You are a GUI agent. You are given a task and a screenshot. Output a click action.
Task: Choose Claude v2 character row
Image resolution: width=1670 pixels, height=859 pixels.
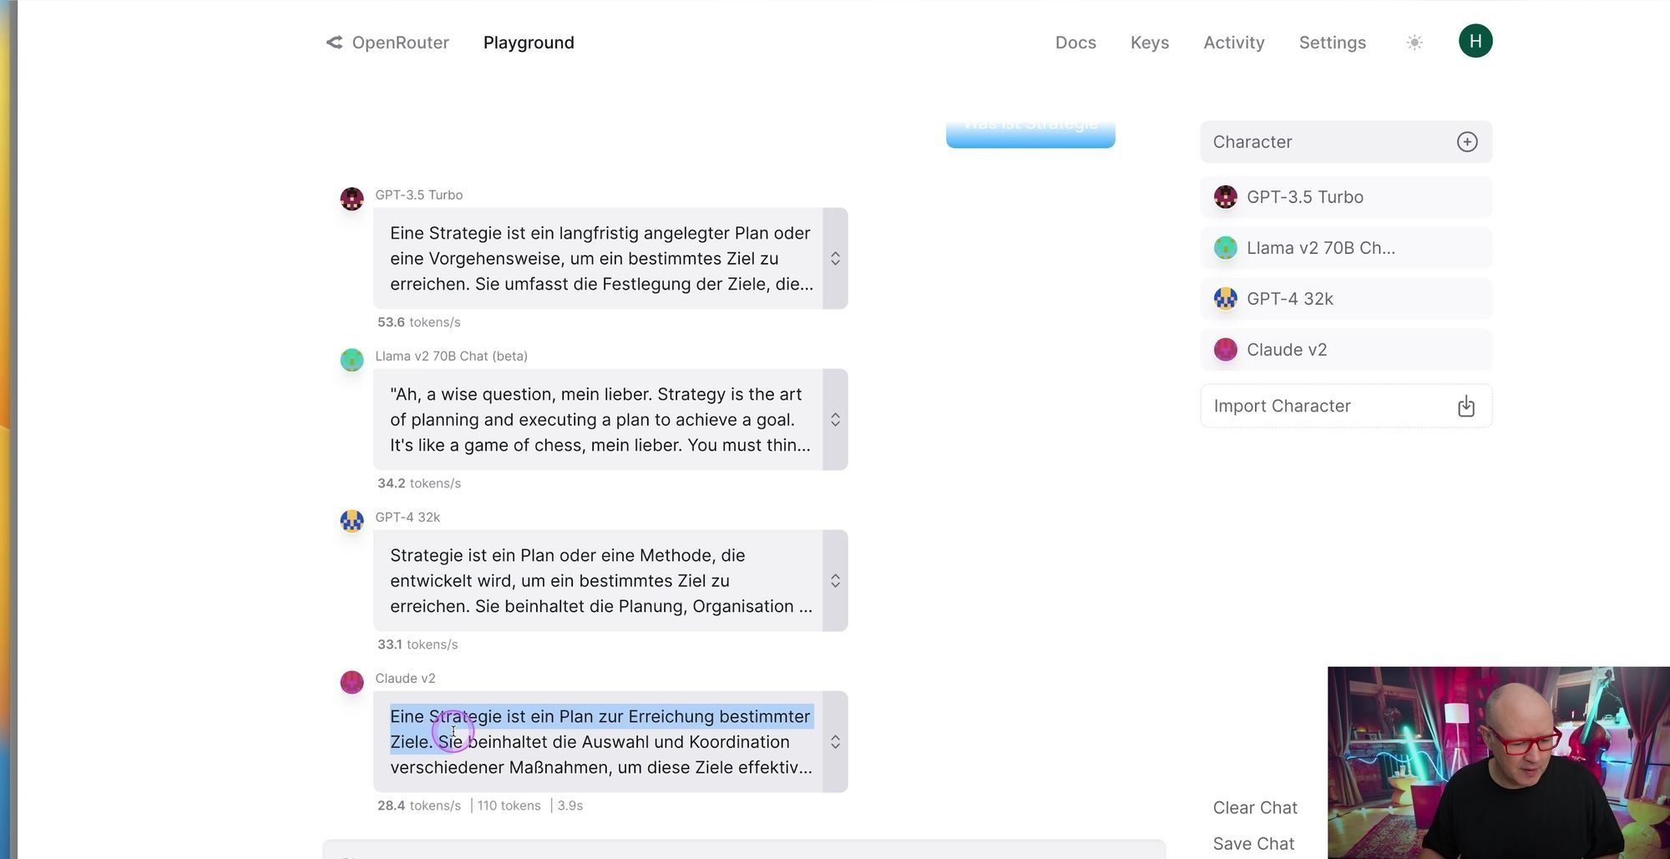pyautogui.click(x=1346, y=350)
